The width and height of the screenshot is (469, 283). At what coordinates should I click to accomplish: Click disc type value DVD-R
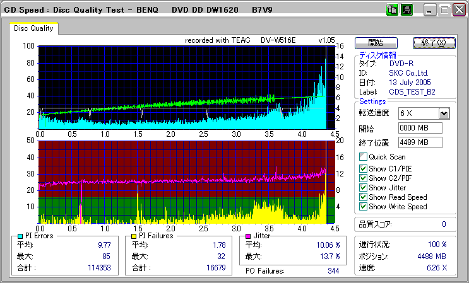pyautogui.click(x=401, y=64)
